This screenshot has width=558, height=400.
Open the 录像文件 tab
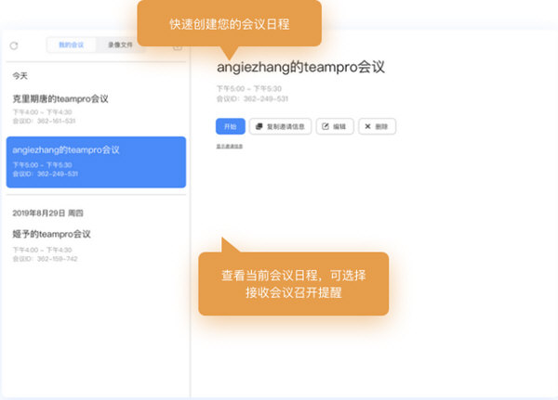click(x=120, y=45)
